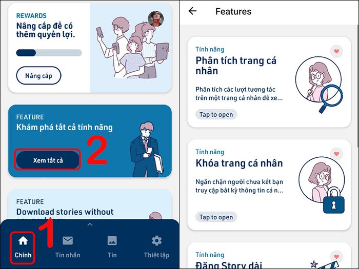Image resolution: width=359 pixels, height=269 pixels.
Task: Click the rewards progress bar
Action: pos(49,53)
